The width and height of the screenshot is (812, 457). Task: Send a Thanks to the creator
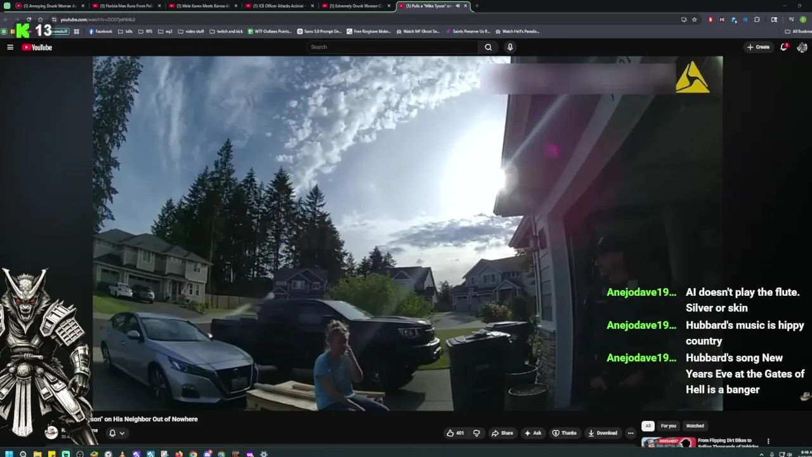[564, 433]
